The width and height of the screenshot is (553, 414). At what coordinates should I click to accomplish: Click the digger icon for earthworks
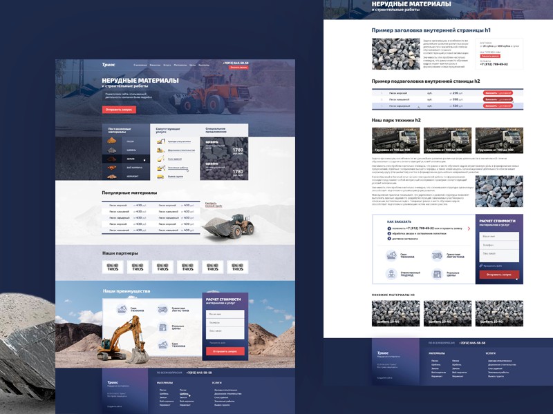click(x=161, y=168)
